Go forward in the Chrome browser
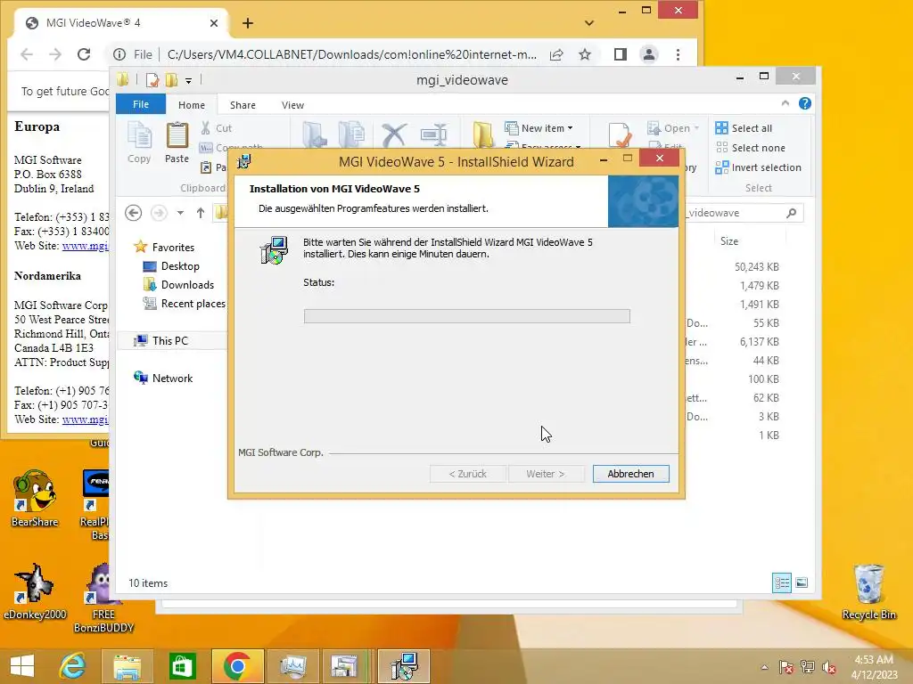Image resolution: width=913 pixels, height=684 pixels. (x=55, y=54)
